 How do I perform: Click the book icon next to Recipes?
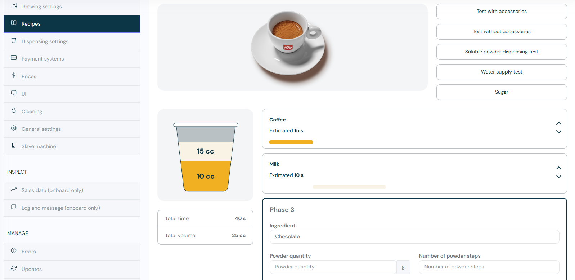point(14,23)
